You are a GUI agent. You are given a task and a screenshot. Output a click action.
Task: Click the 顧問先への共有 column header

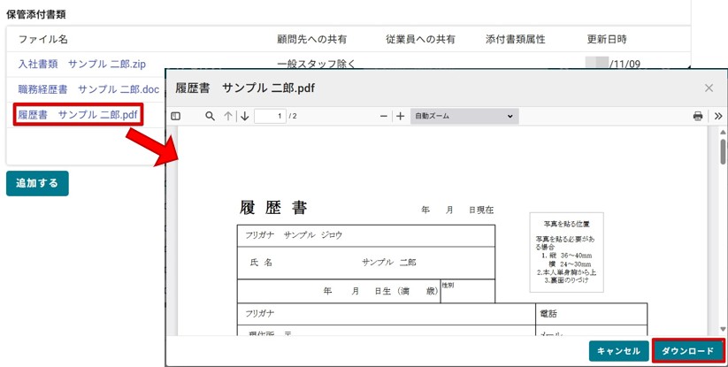311,40
